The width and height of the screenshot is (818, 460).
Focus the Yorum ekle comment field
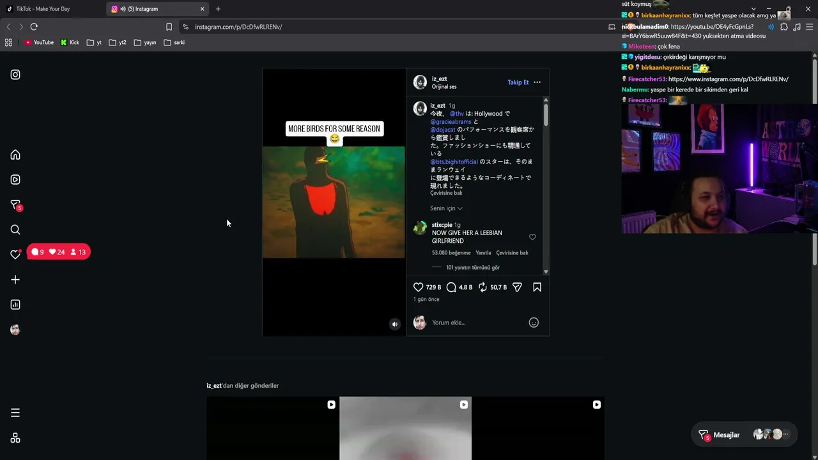point(476,323)
